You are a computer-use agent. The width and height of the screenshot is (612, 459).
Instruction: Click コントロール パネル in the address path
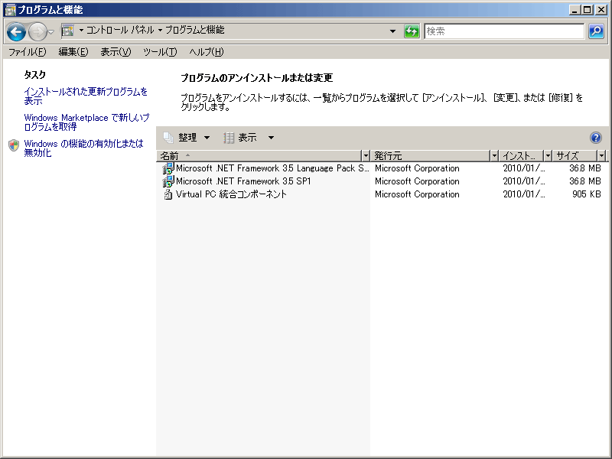click(120, 30)
